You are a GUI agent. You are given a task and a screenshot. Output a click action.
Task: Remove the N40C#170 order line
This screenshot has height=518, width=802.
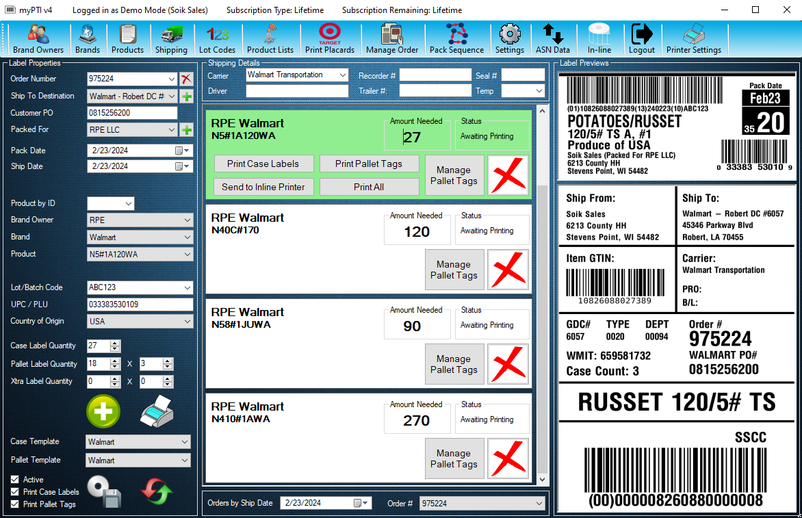tap(508, 270)
